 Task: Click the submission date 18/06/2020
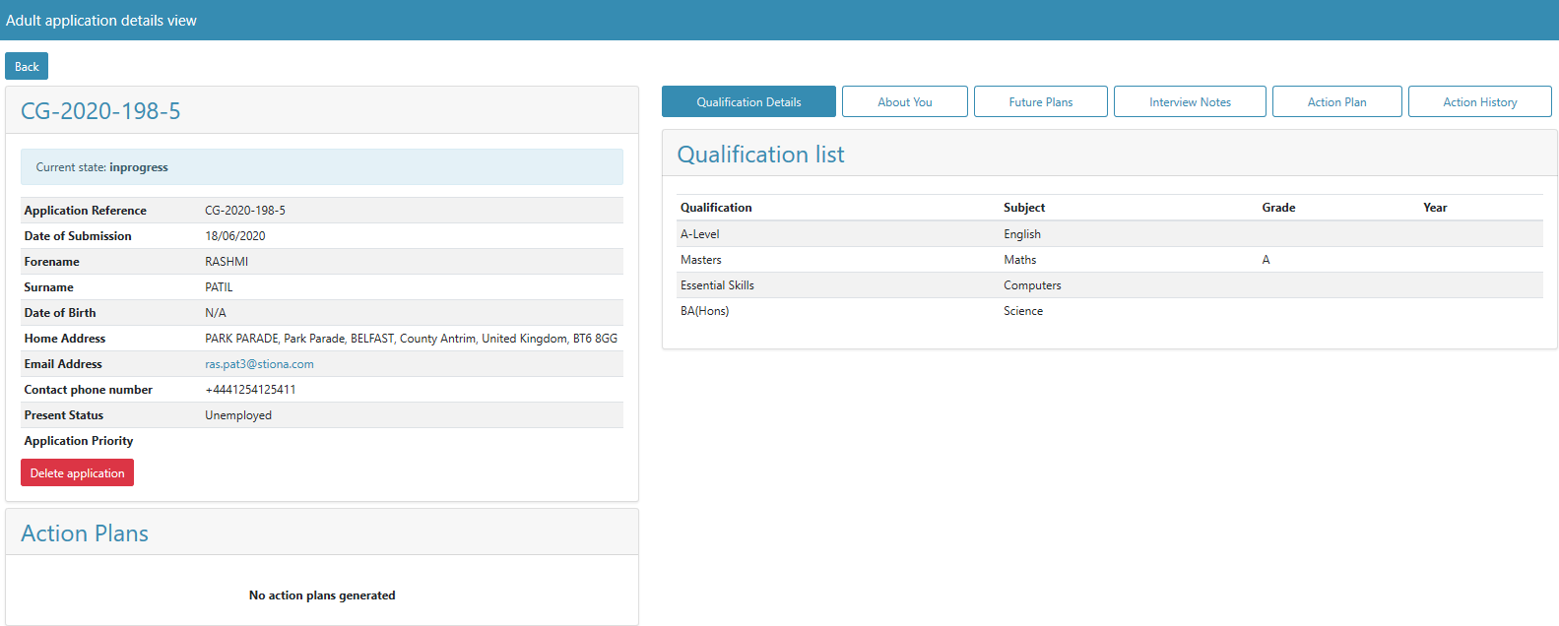click(235, 236)
